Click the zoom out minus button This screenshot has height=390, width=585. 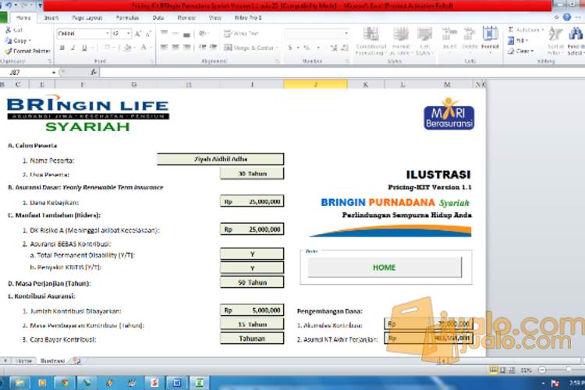(542, 370)
